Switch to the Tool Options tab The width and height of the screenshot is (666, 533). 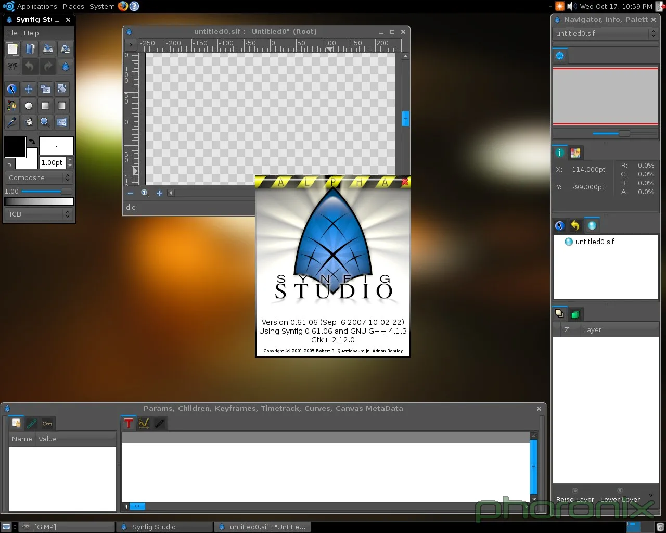point(559,225)
